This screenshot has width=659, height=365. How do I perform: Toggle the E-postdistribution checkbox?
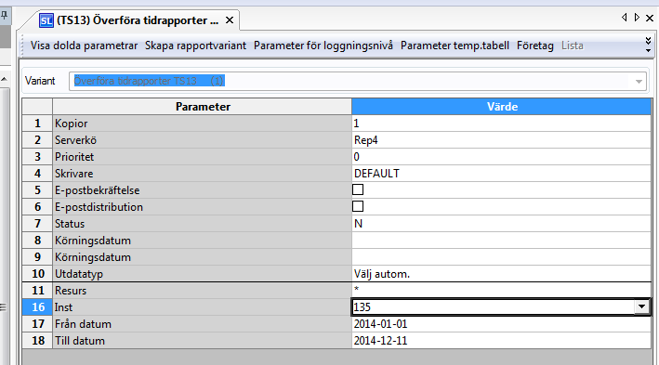[x=358, y=206]
